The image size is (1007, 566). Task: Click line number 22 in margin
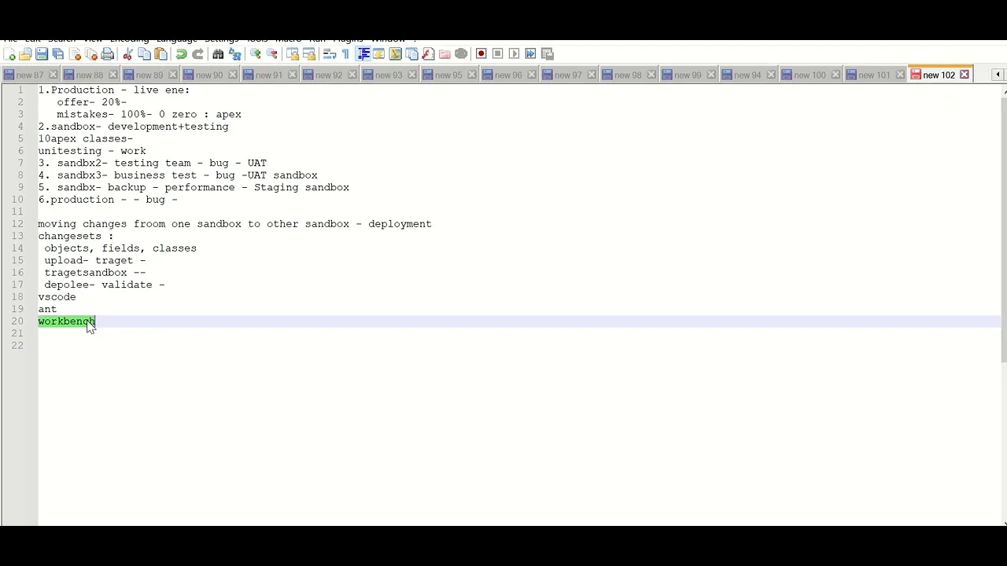(x=17, y=346)
